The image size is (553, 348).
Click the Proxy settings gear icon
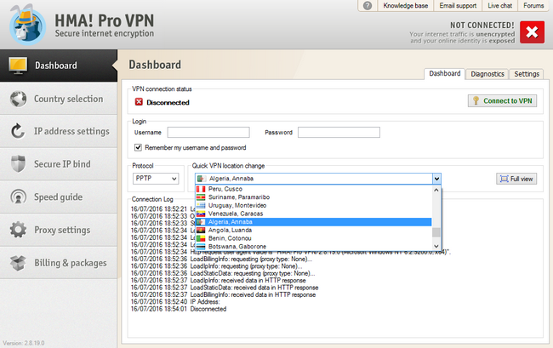(x=18, y=230)
